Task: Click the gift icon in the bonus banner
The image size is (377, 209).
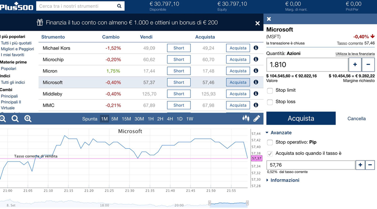Action: (40, 23)
